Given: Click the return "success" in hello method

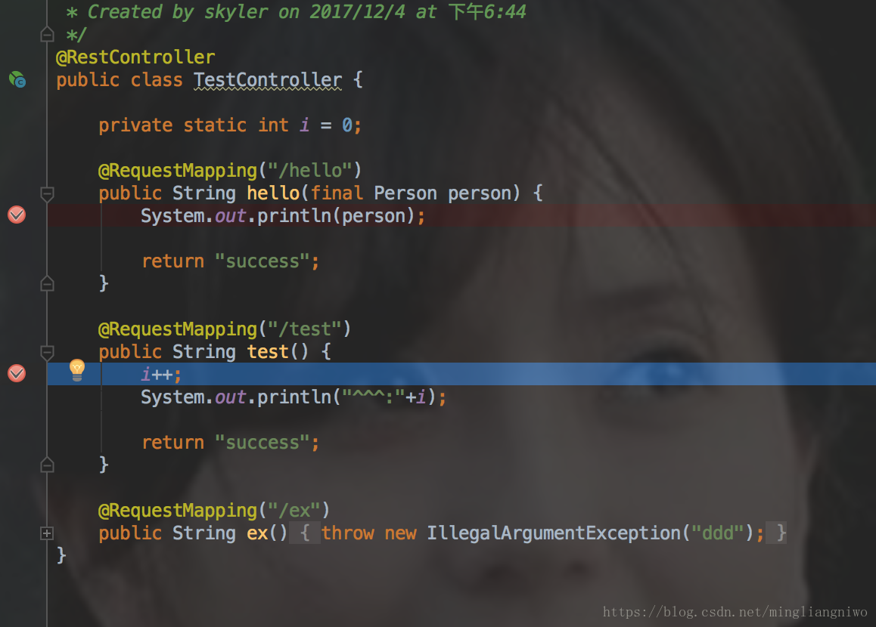Looking at the screenshot, I should coord(230,261).
